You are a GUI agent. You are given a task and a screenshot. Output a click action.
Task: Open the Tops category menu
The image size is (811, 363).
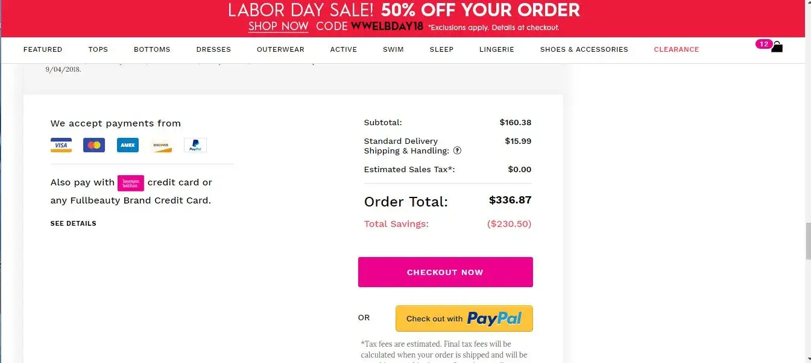click(x=98, y=49)
